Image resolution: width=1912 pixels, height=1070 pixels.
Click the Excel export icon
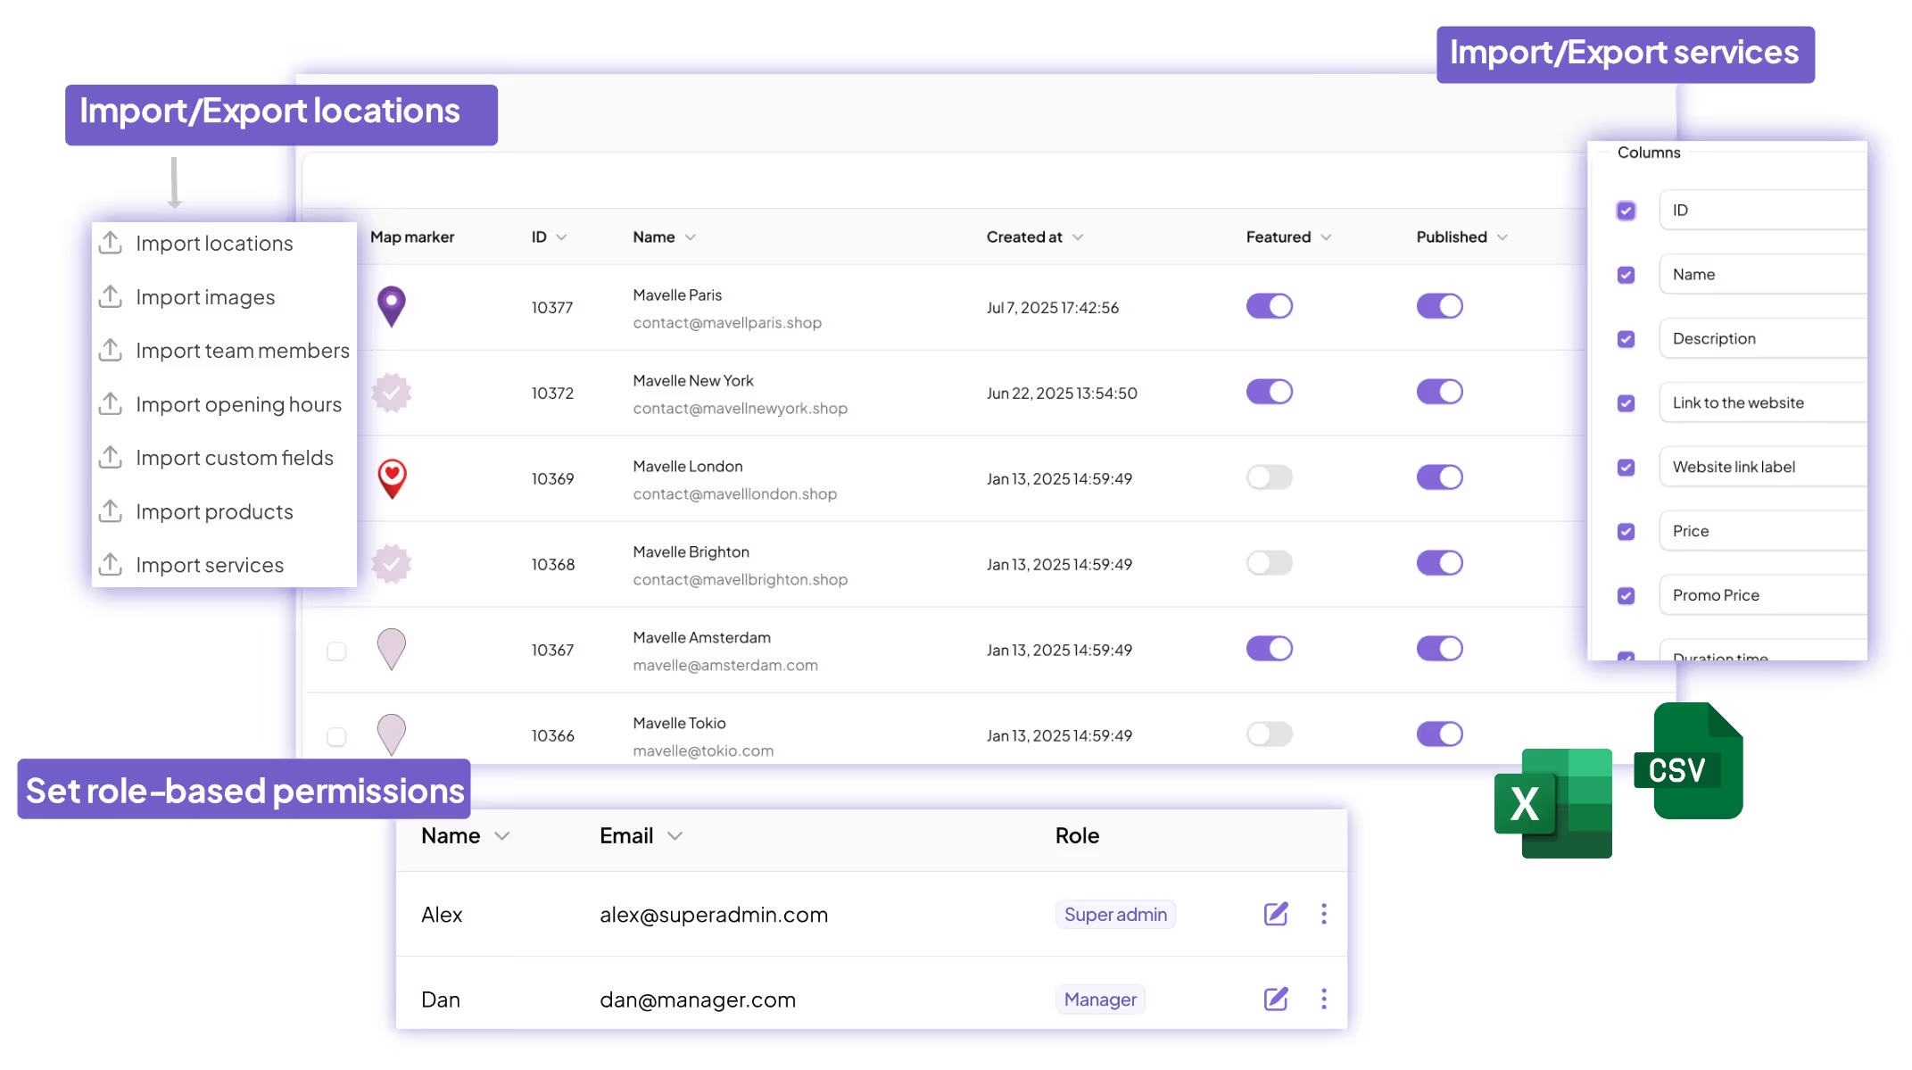click(x=1552, y=801)
